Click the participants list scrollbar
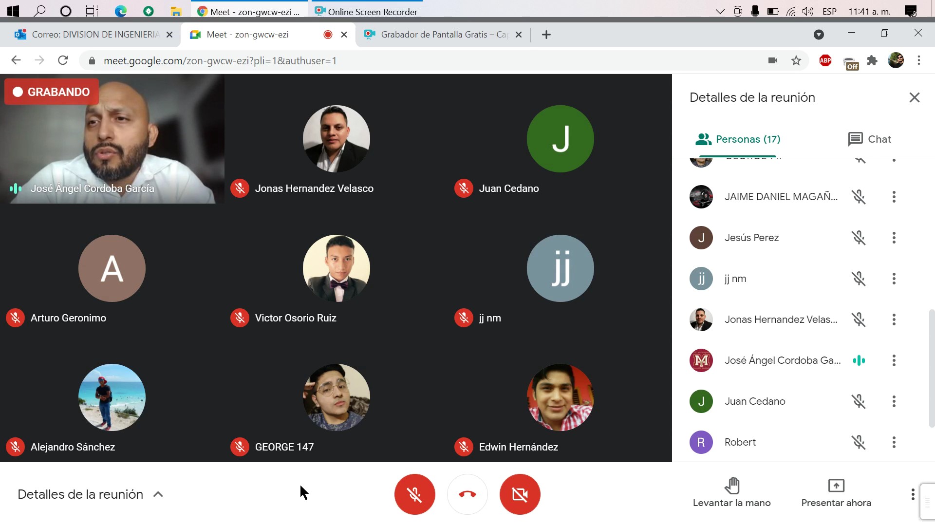Viewport: 935px width, 526px height. pos(932,368)
